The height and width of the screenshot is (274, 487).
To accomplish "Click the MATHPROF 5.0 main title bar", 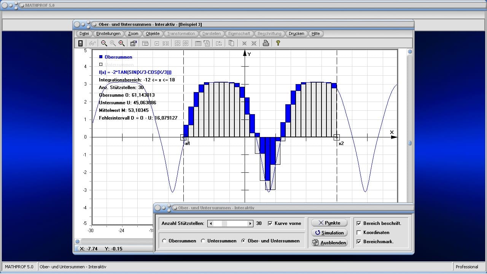I will [243, 5].
